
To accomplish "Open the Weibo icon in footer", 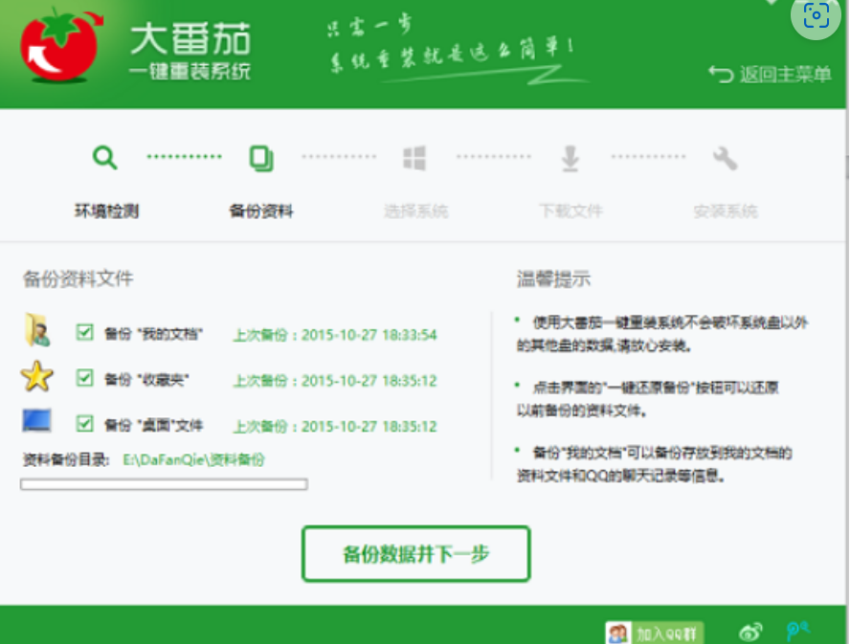I will (751, 632).
